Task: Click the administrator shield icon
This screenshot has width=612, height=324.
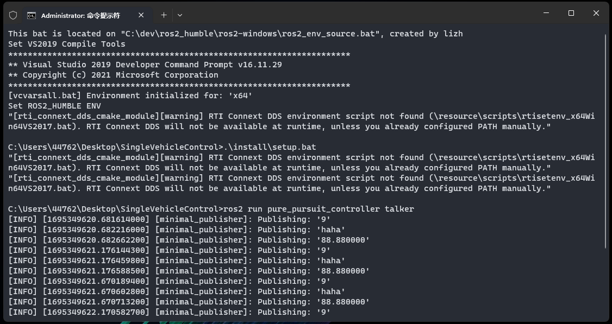Action: [x=14, y=15]
